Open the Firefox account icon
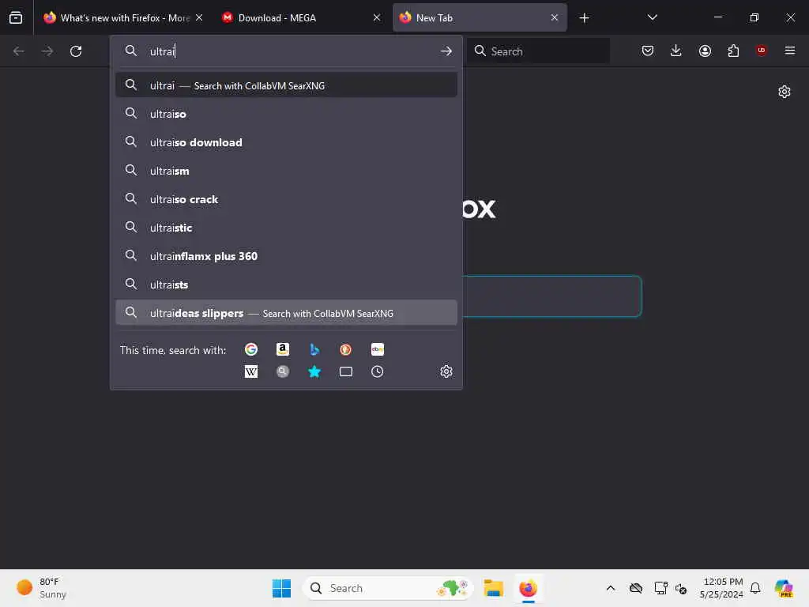This screenshot has width=809, height=607. click(705, 51)
